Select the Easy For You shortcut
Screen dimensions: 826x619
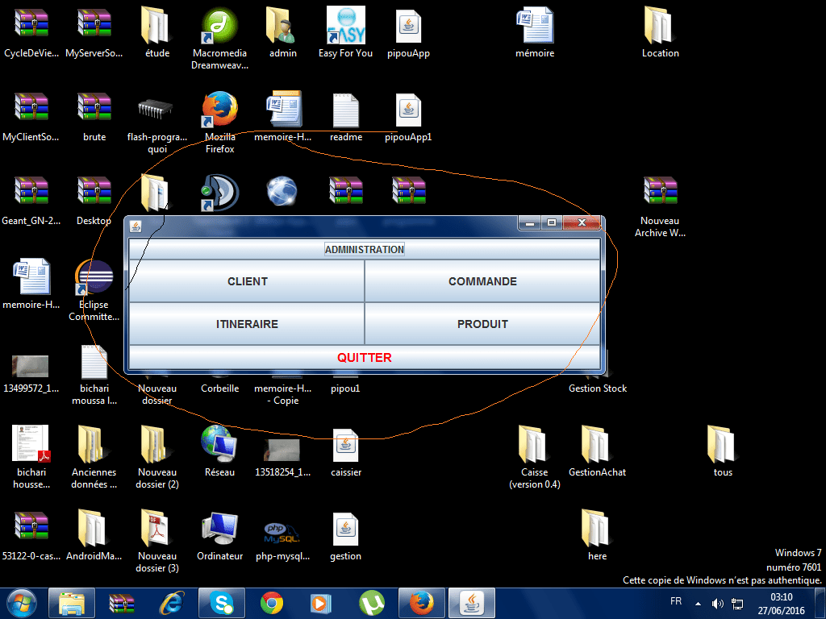pyautogui.click(x=345, y=25)
